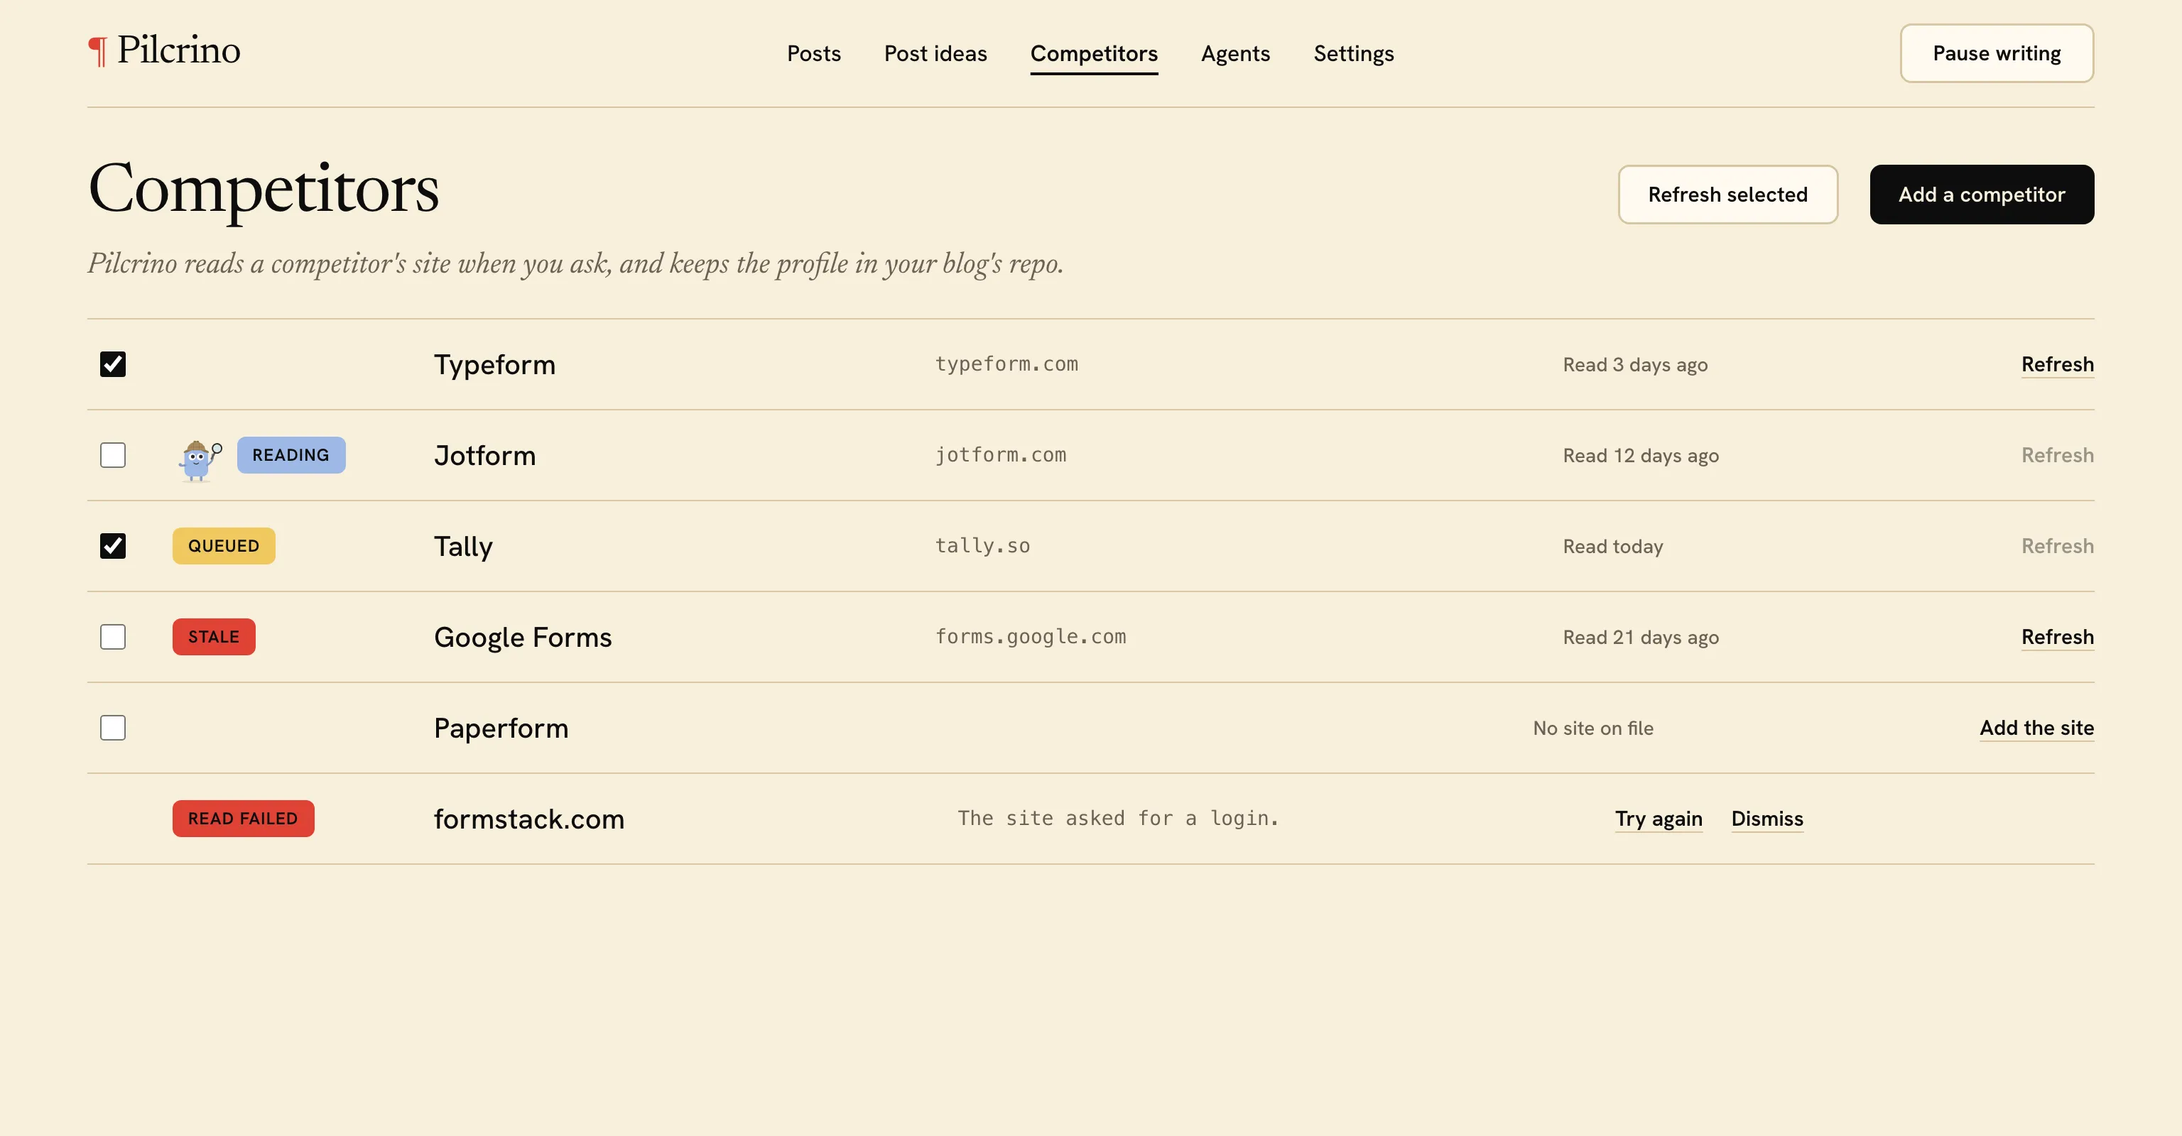Click the READING status badge
This screenshot has width=2182, height=1136.
(x=291, y=455)
